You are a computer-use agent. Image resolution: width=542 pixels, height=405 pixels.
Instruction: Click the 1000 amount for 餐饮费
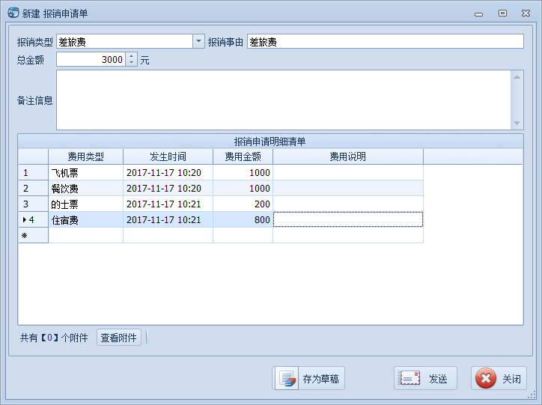[x=243, y=189]
